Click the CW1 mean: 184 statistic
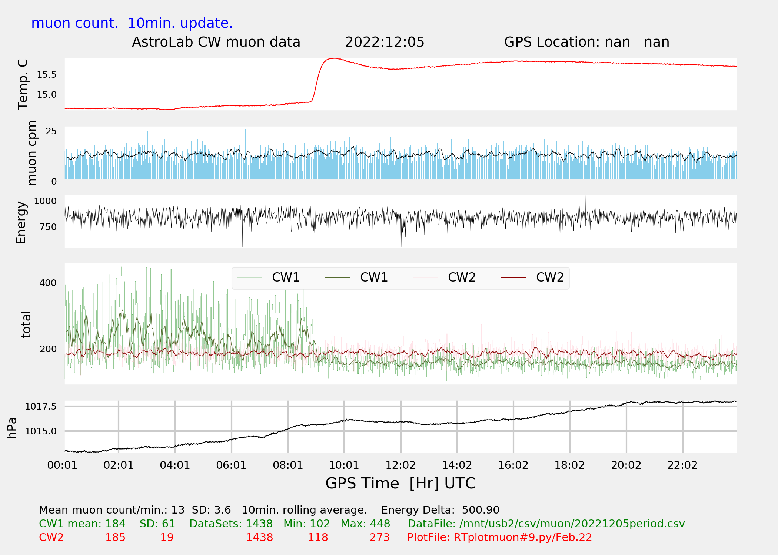778x555 pixels. [x=82, y=524]
